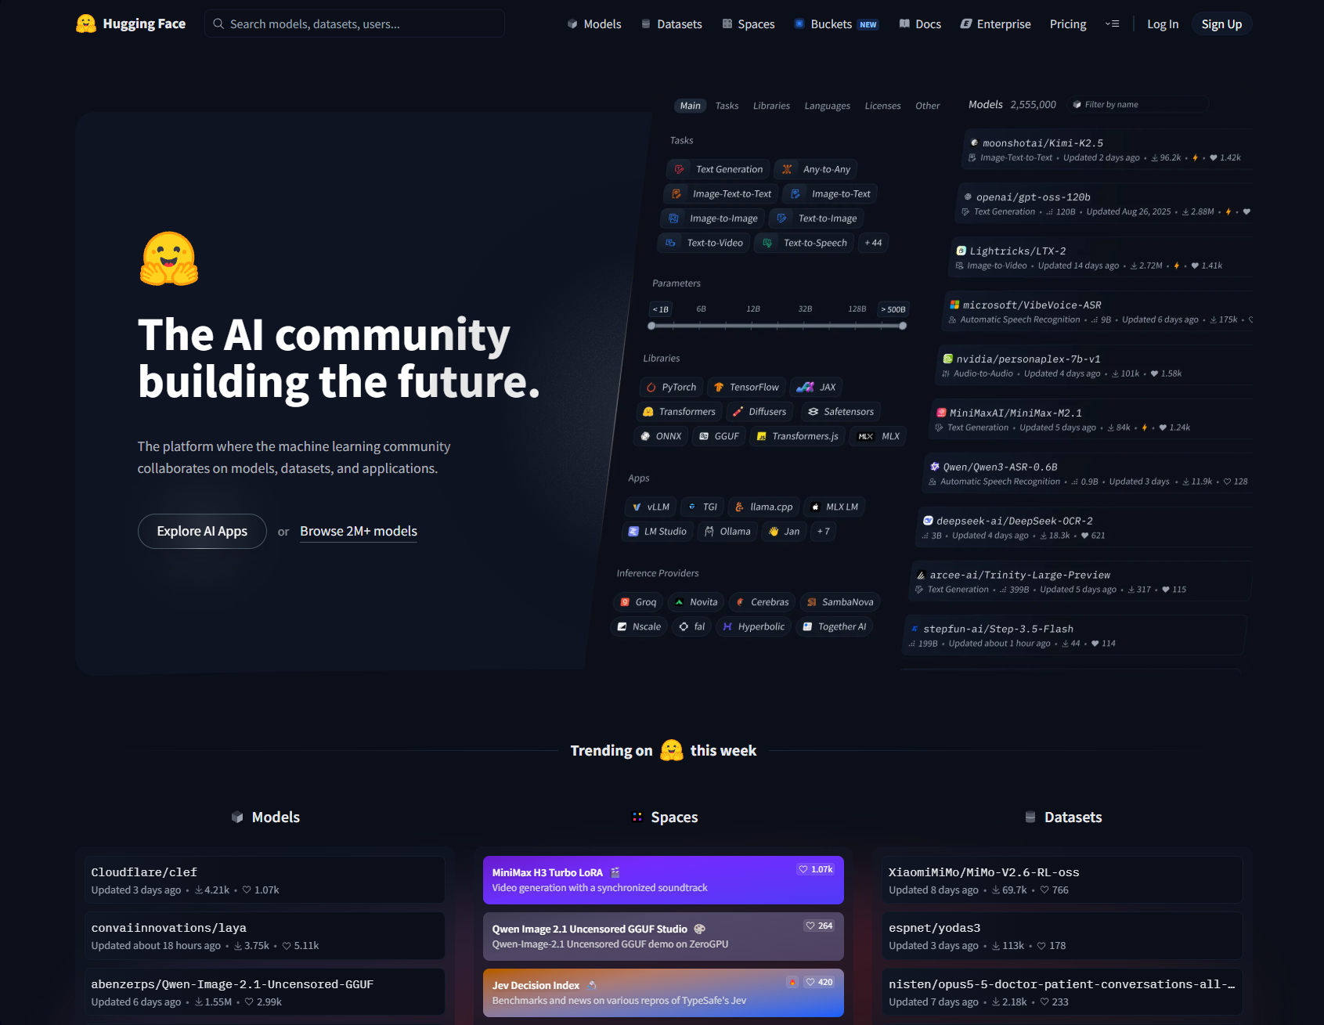
Task: Open the MiniMax H3 Turbo LoRA space card
Action: [x=663, y=880]
